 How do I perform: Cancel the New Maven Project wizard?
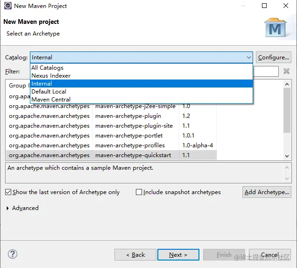[x=270, y=255]
